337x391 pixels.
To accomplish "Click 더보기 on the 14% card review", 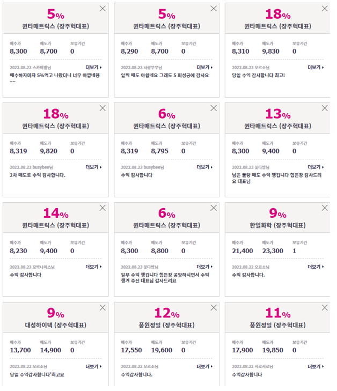I will point(93,267).
